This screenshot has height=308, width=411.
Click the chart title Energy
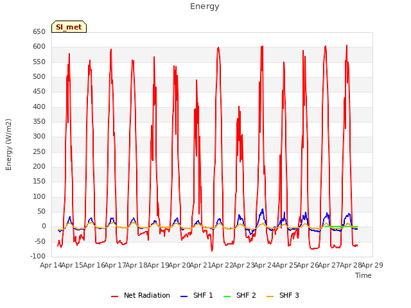tap(205, 6)
